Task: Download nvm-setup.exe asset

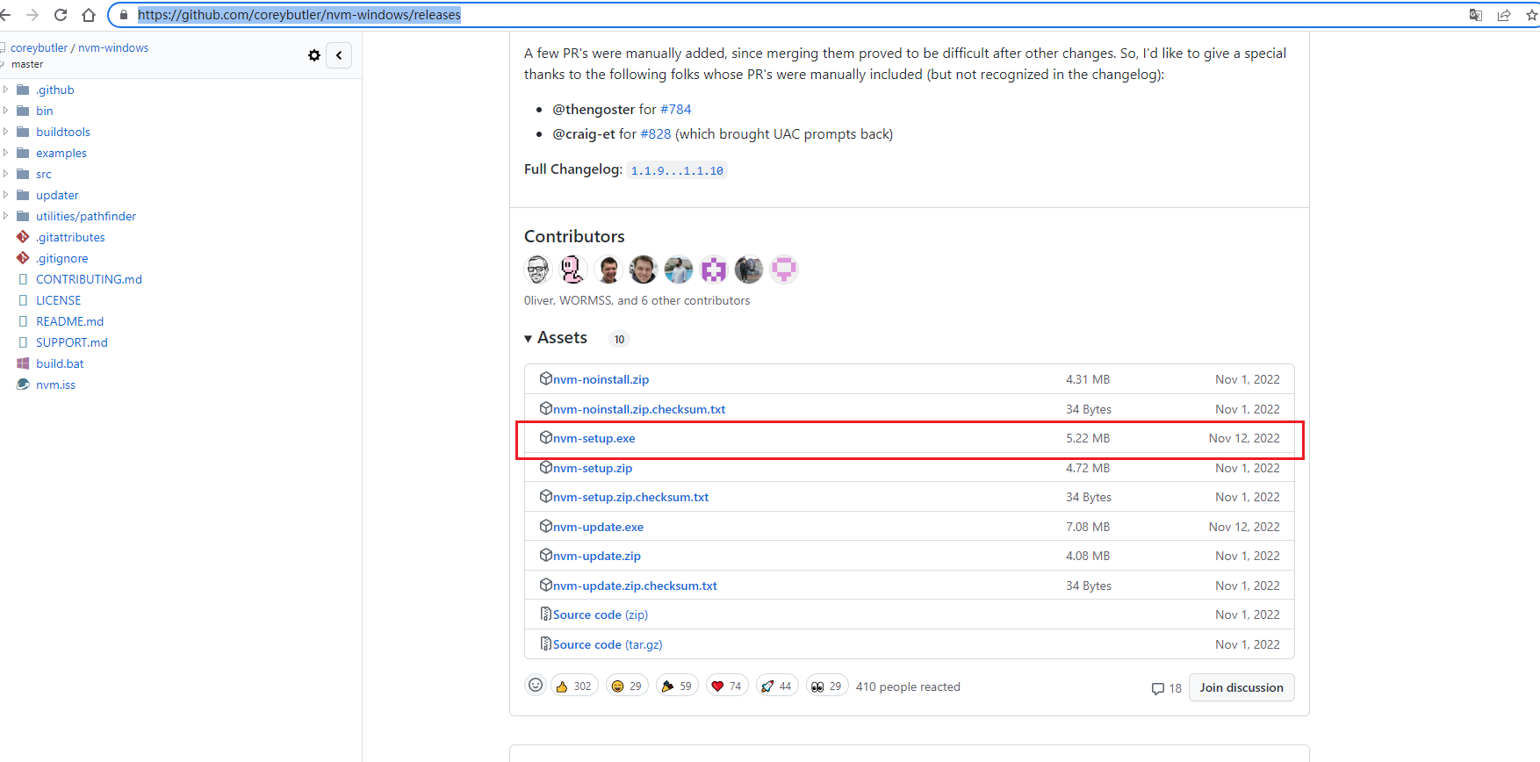Action: 594,438
